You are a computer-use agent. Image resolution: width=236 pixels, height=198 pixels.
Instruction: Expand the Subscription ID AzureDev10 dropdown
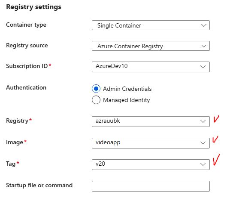coord(151,67)
